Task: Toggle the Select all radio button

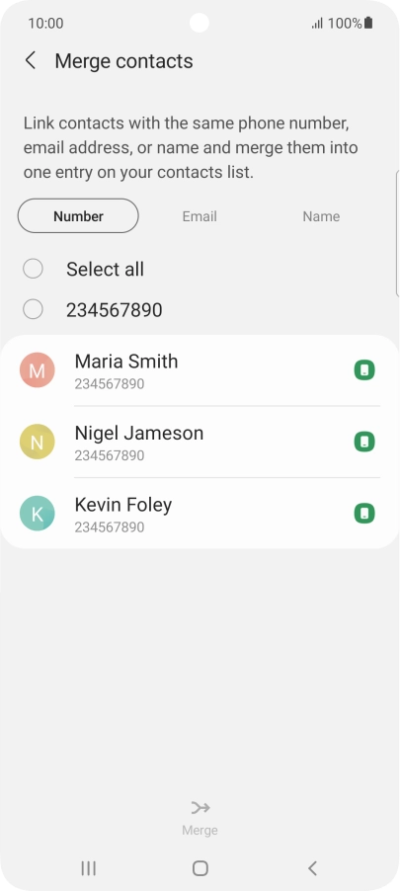Action: click(33, 269)
